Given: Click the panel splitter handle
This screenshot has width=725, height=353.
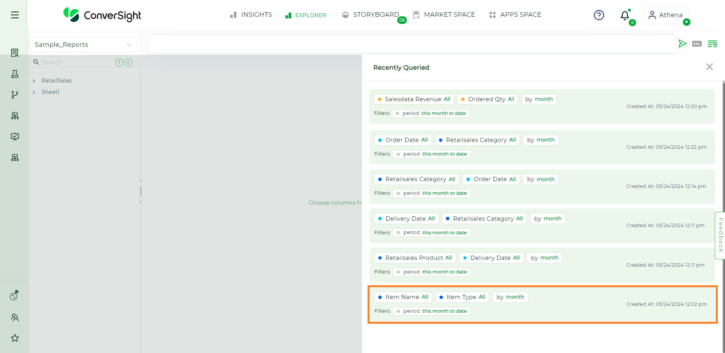Looking at the screenshot, I should [x=141, y=191].
